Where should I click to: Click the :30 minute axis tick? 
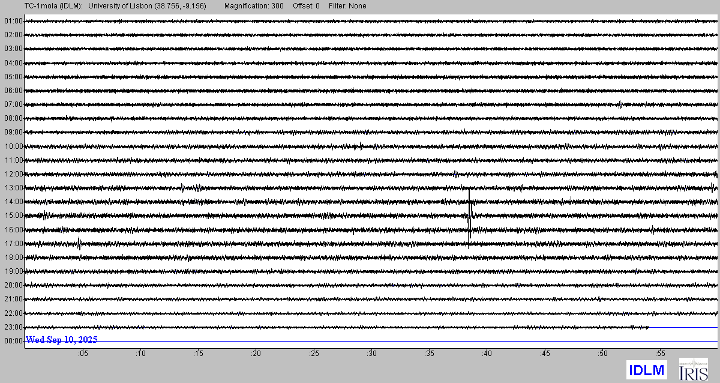pyautogui.click(x=372, y=354)
